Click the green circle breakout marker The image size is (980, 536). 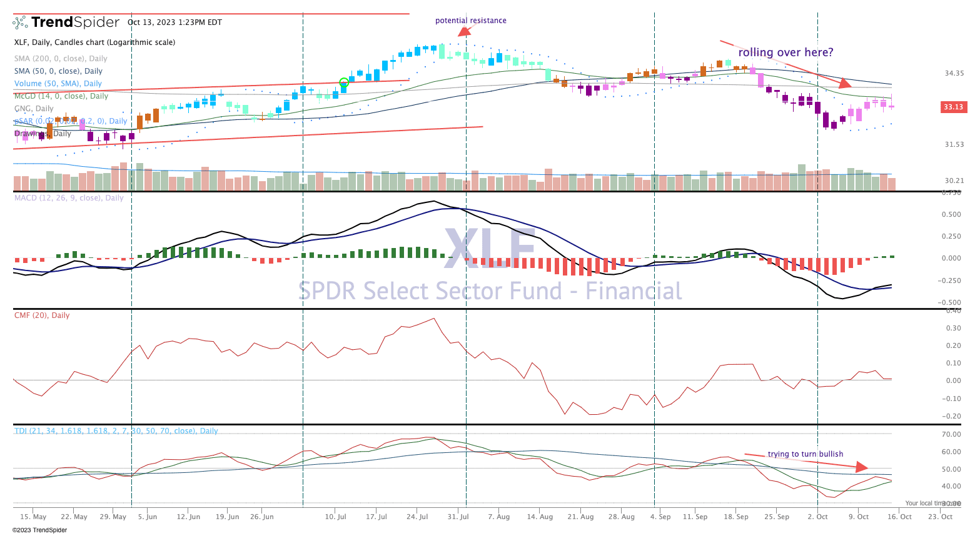343,82
